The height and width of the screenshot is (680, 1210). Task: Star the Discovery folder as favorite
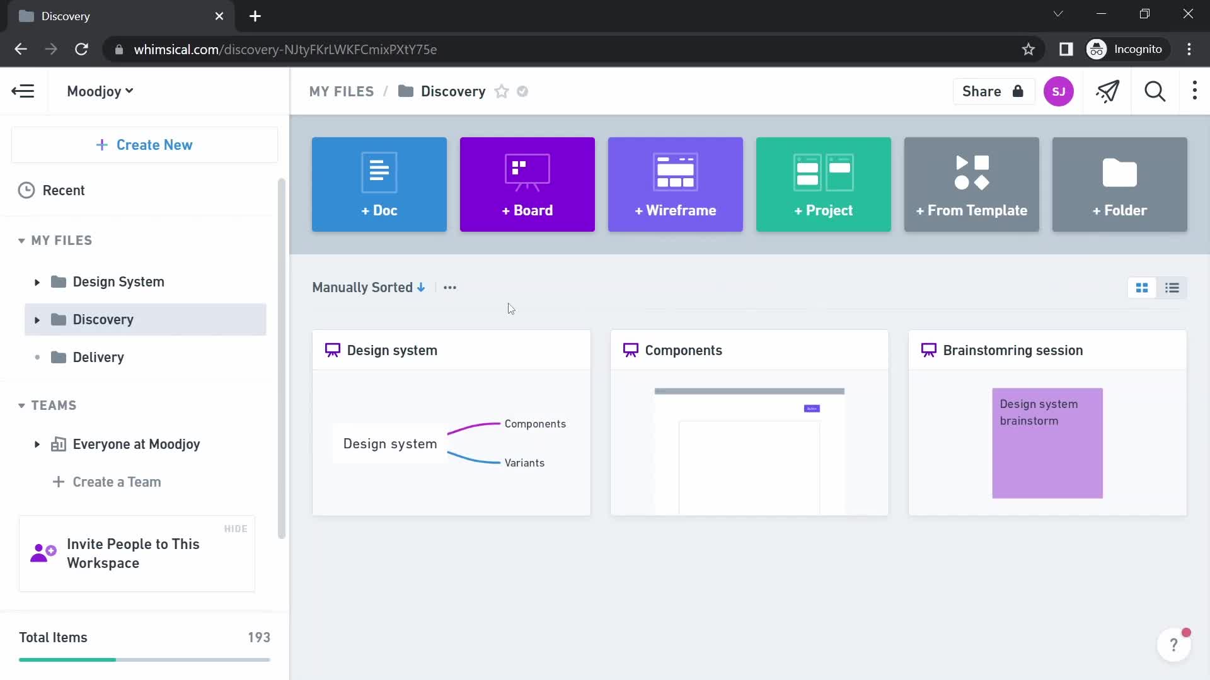point(502,92)
